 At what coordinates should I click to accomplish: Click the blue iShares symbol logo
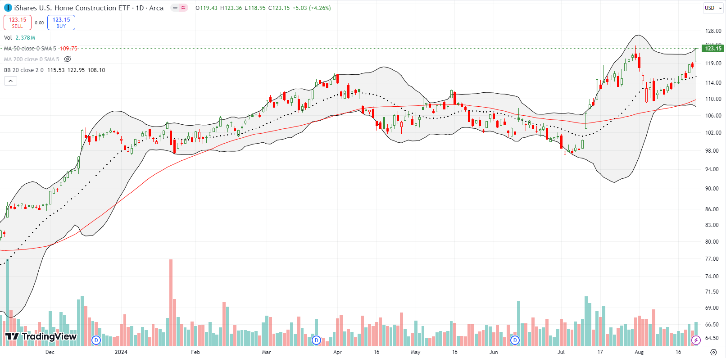click(x=8, y=8)
